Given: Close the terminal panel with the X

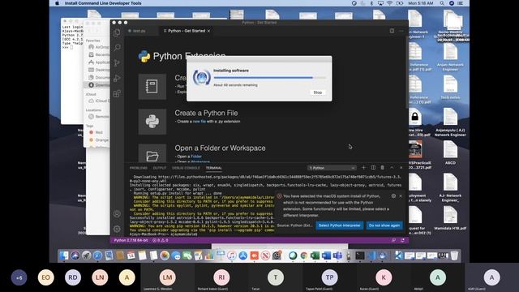Looking at the screenshot, I should pos(401,168).
